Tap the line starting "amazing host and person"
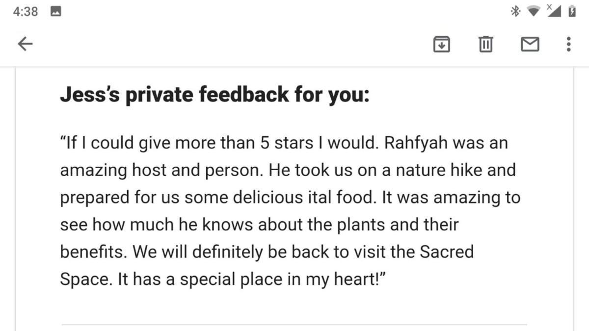The height and width of the screenshot is (331, 589). 288,171
